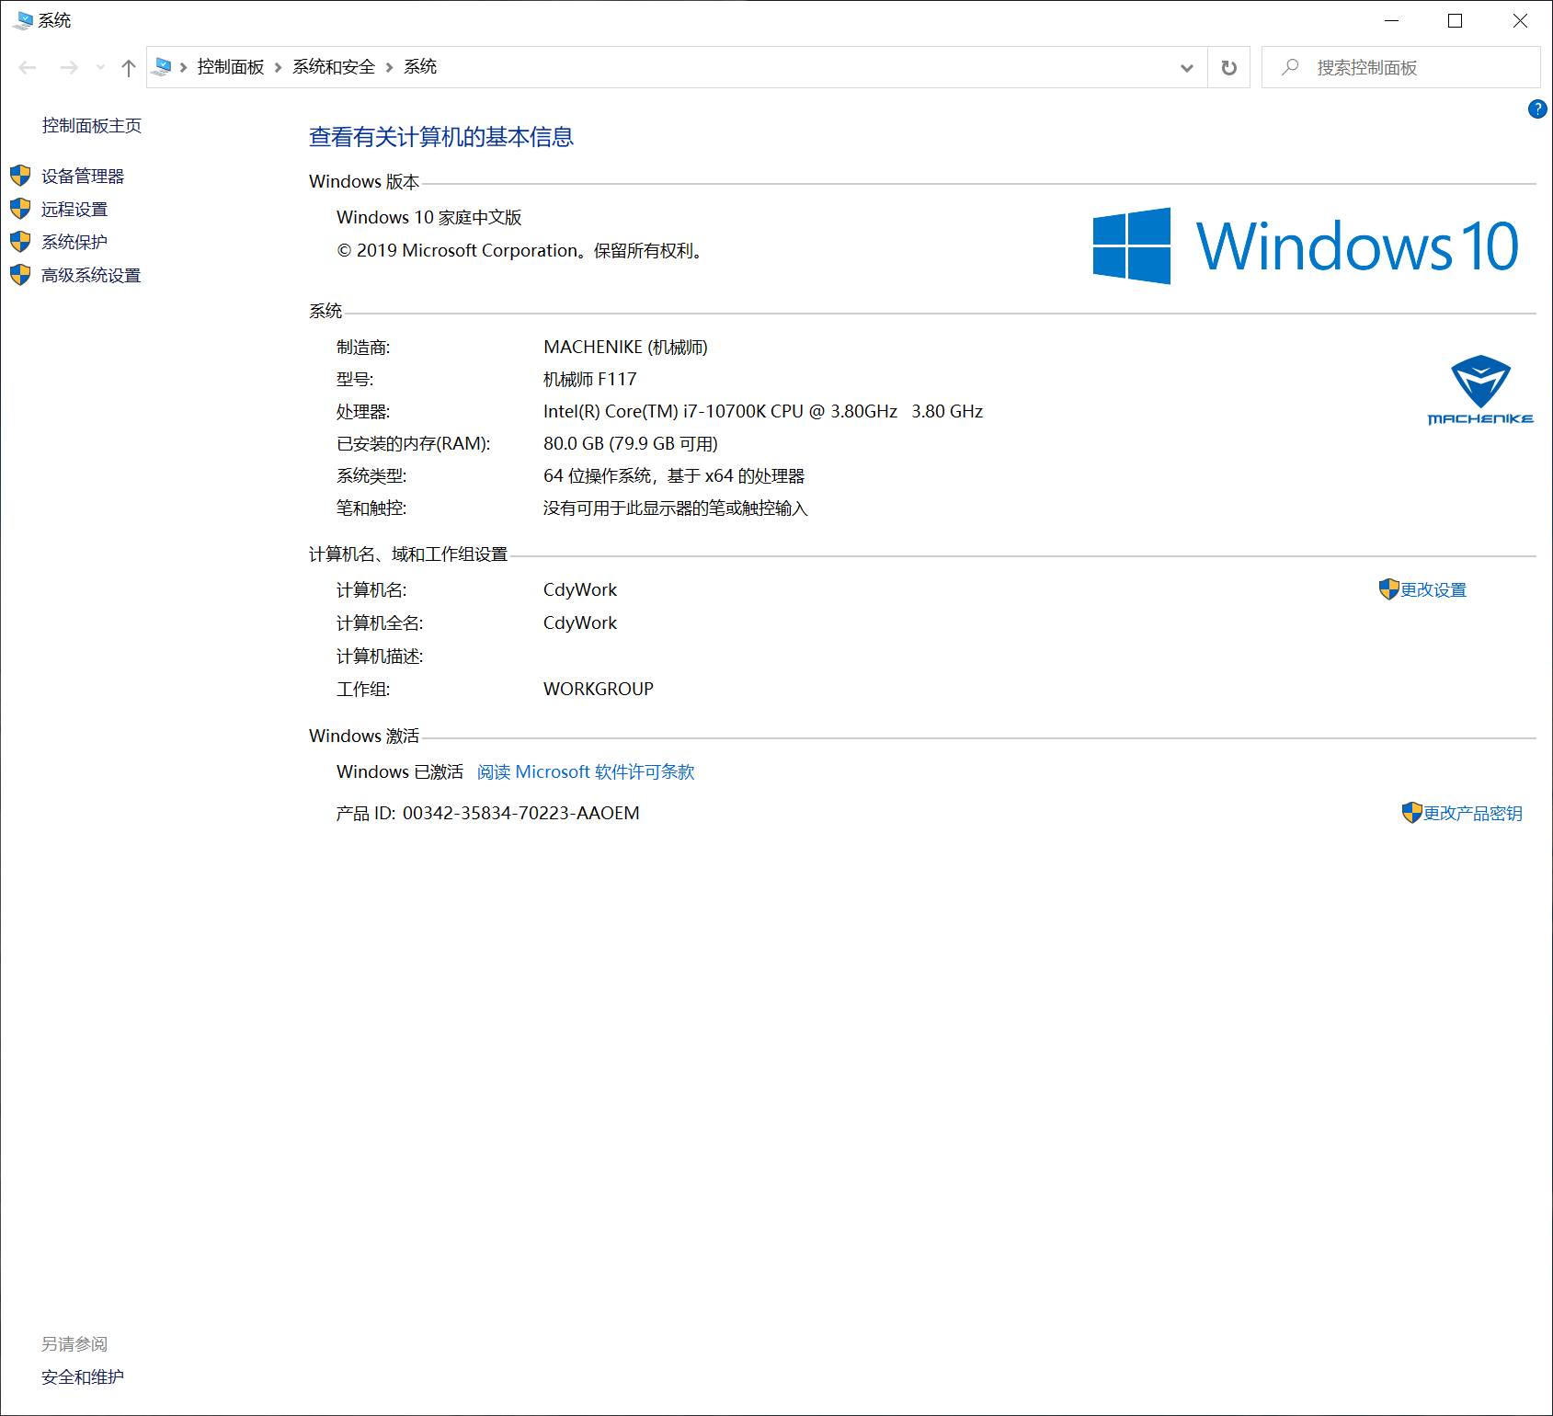Open 更改设置 for computer name

pyautogui.click(x=1433, y=590)
